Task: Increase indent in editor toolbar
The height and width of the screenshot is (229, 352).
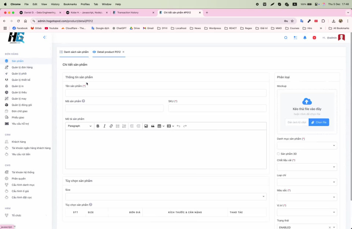Action: [138, 126]
